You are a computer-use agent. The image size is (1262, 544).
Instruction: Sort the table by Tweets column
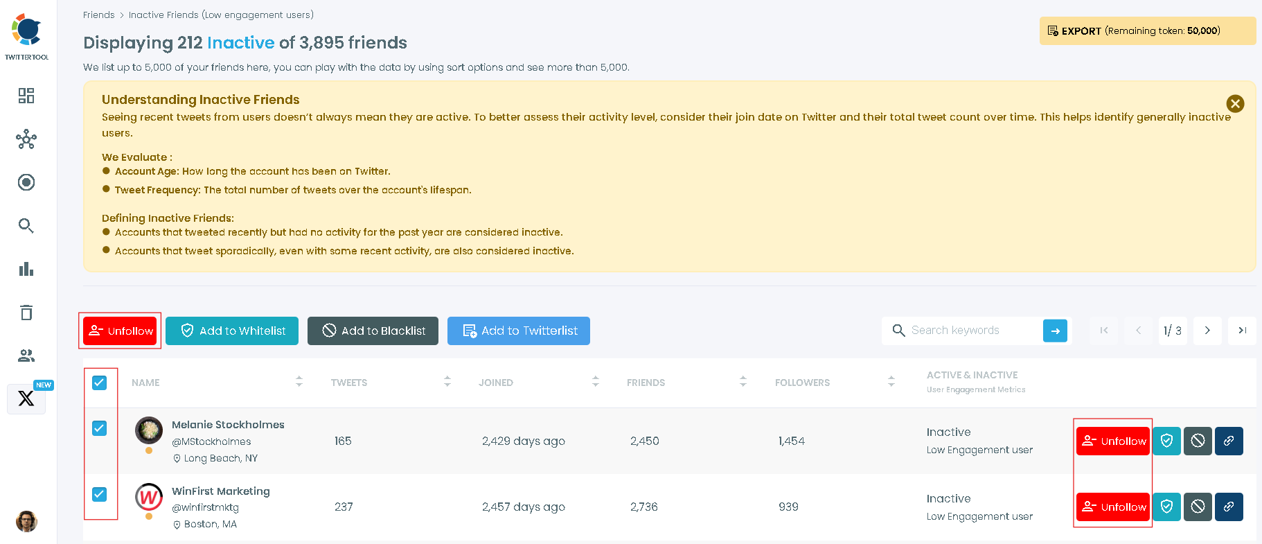[x=447, y=382]
